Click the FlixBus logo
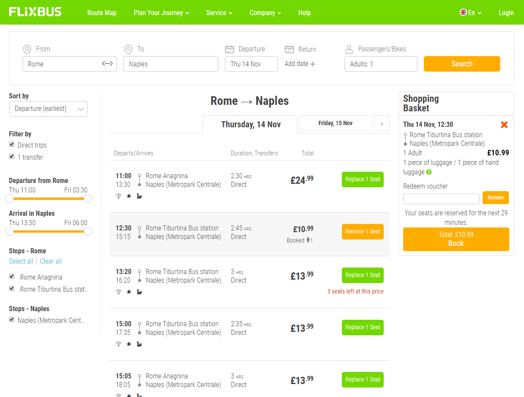Image resolution: width=524 pixels, height=397 pixels. click(35, 12)
